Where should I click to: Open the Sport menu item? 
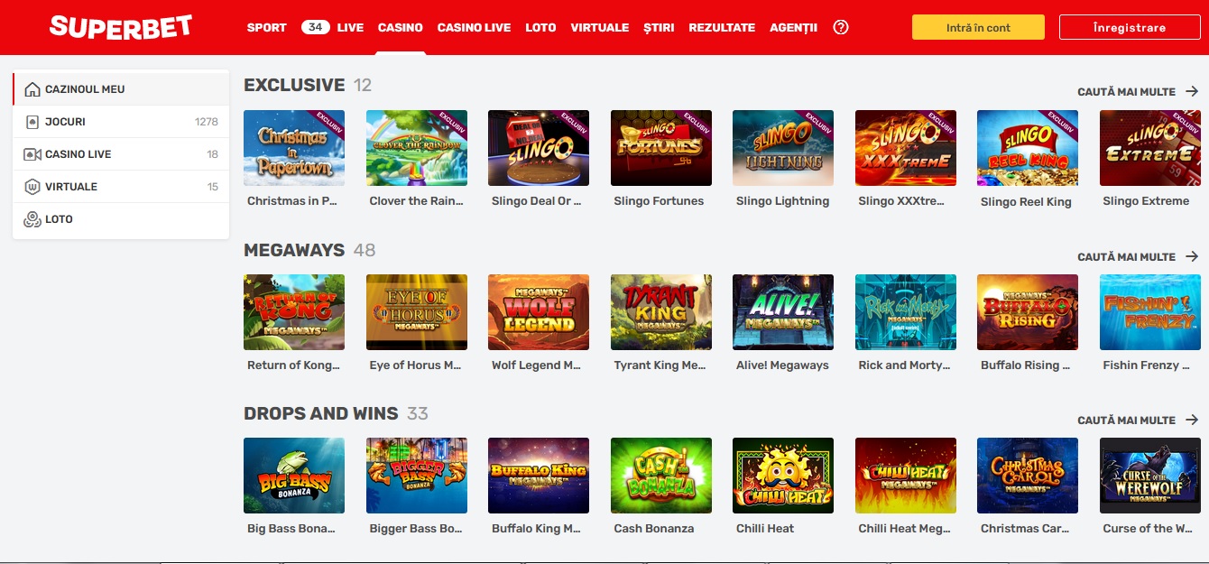[267, 27]
